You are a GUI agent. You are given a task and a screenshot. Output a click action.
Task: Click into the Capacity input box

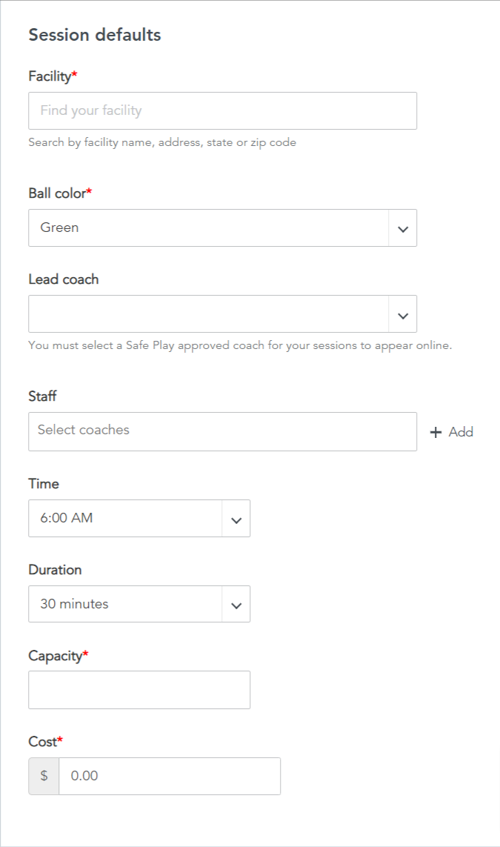point(139,690)
